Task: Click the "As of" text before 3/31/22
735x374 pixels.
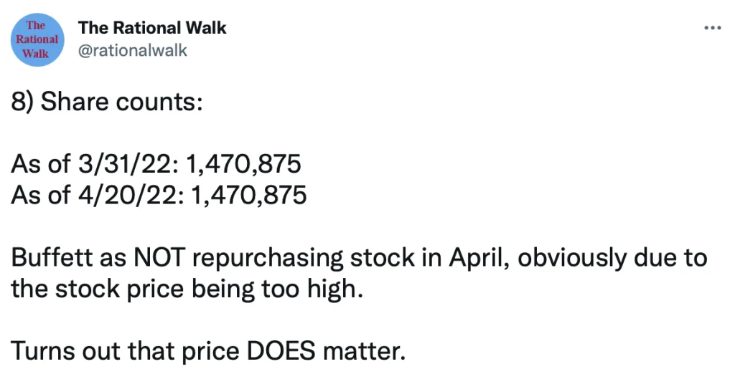Action: pyautogui.click(x=38, y=165)
